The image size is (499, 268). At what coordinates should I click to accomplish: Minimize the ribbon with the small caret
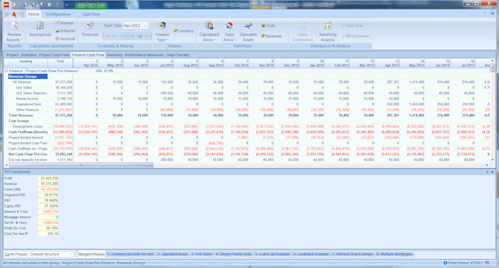(x=485, y=13)
